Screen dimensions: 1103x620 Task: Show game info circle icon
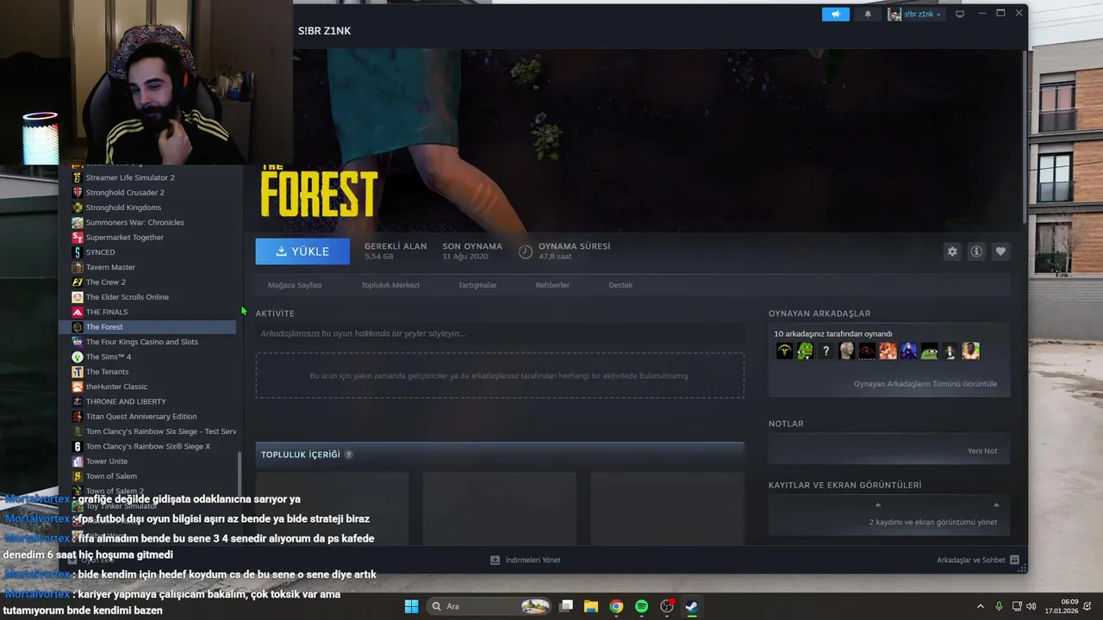coord(976,251)
